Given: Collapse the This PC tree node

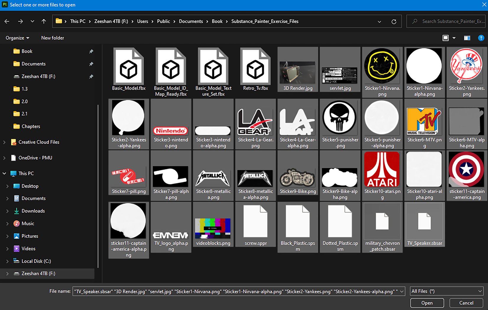Looking at the screenshot, I should point(4,173).
